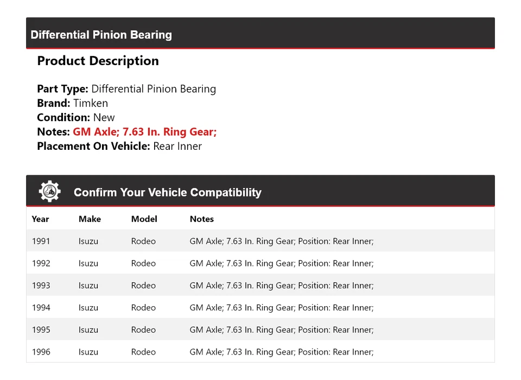
Task: Select the 1996 Isuzu Rodeo row
Action: 260,352
